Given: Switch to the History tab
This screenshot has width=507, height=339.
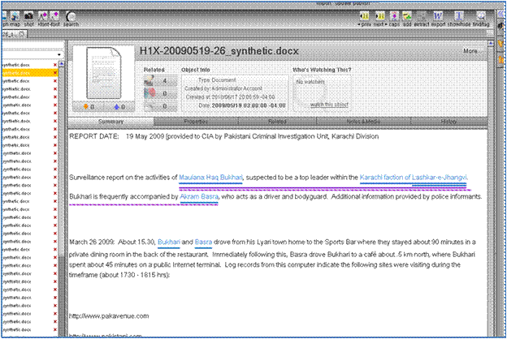Looking at the screenshot, I should (x=448, y=122).
